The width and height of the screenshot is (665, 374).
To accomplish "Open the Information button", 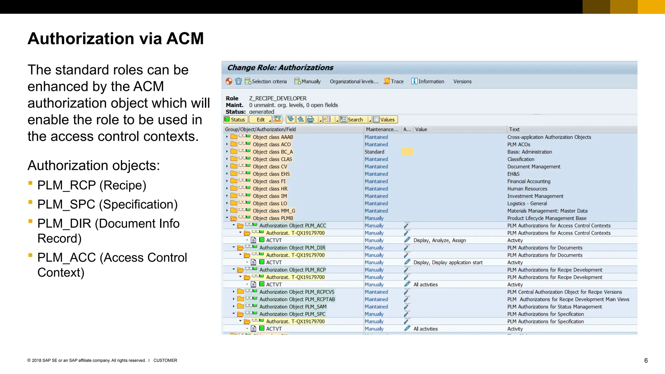I will pos(428,81).
